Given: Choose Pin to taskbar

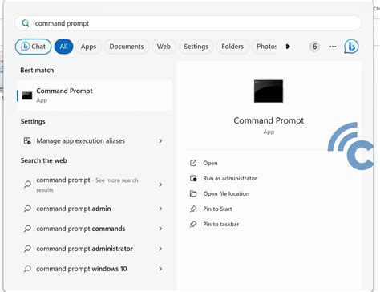Looking at the screenshot, I should pyautogui.click(x=221, y=224).
